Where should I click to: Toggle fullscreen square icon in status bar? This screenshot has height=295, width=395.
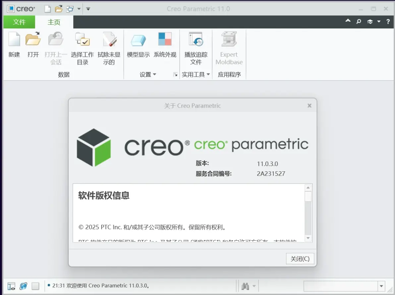pos(35,286)
